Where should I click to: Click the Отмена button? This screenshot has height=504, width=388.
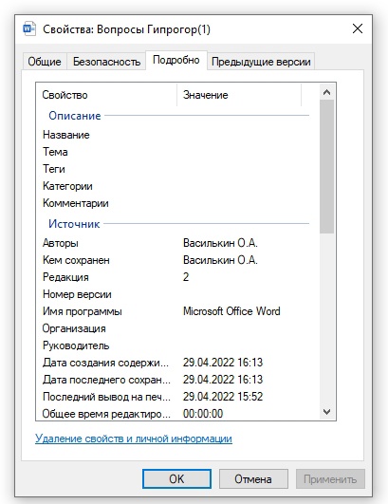coord(253,479)
